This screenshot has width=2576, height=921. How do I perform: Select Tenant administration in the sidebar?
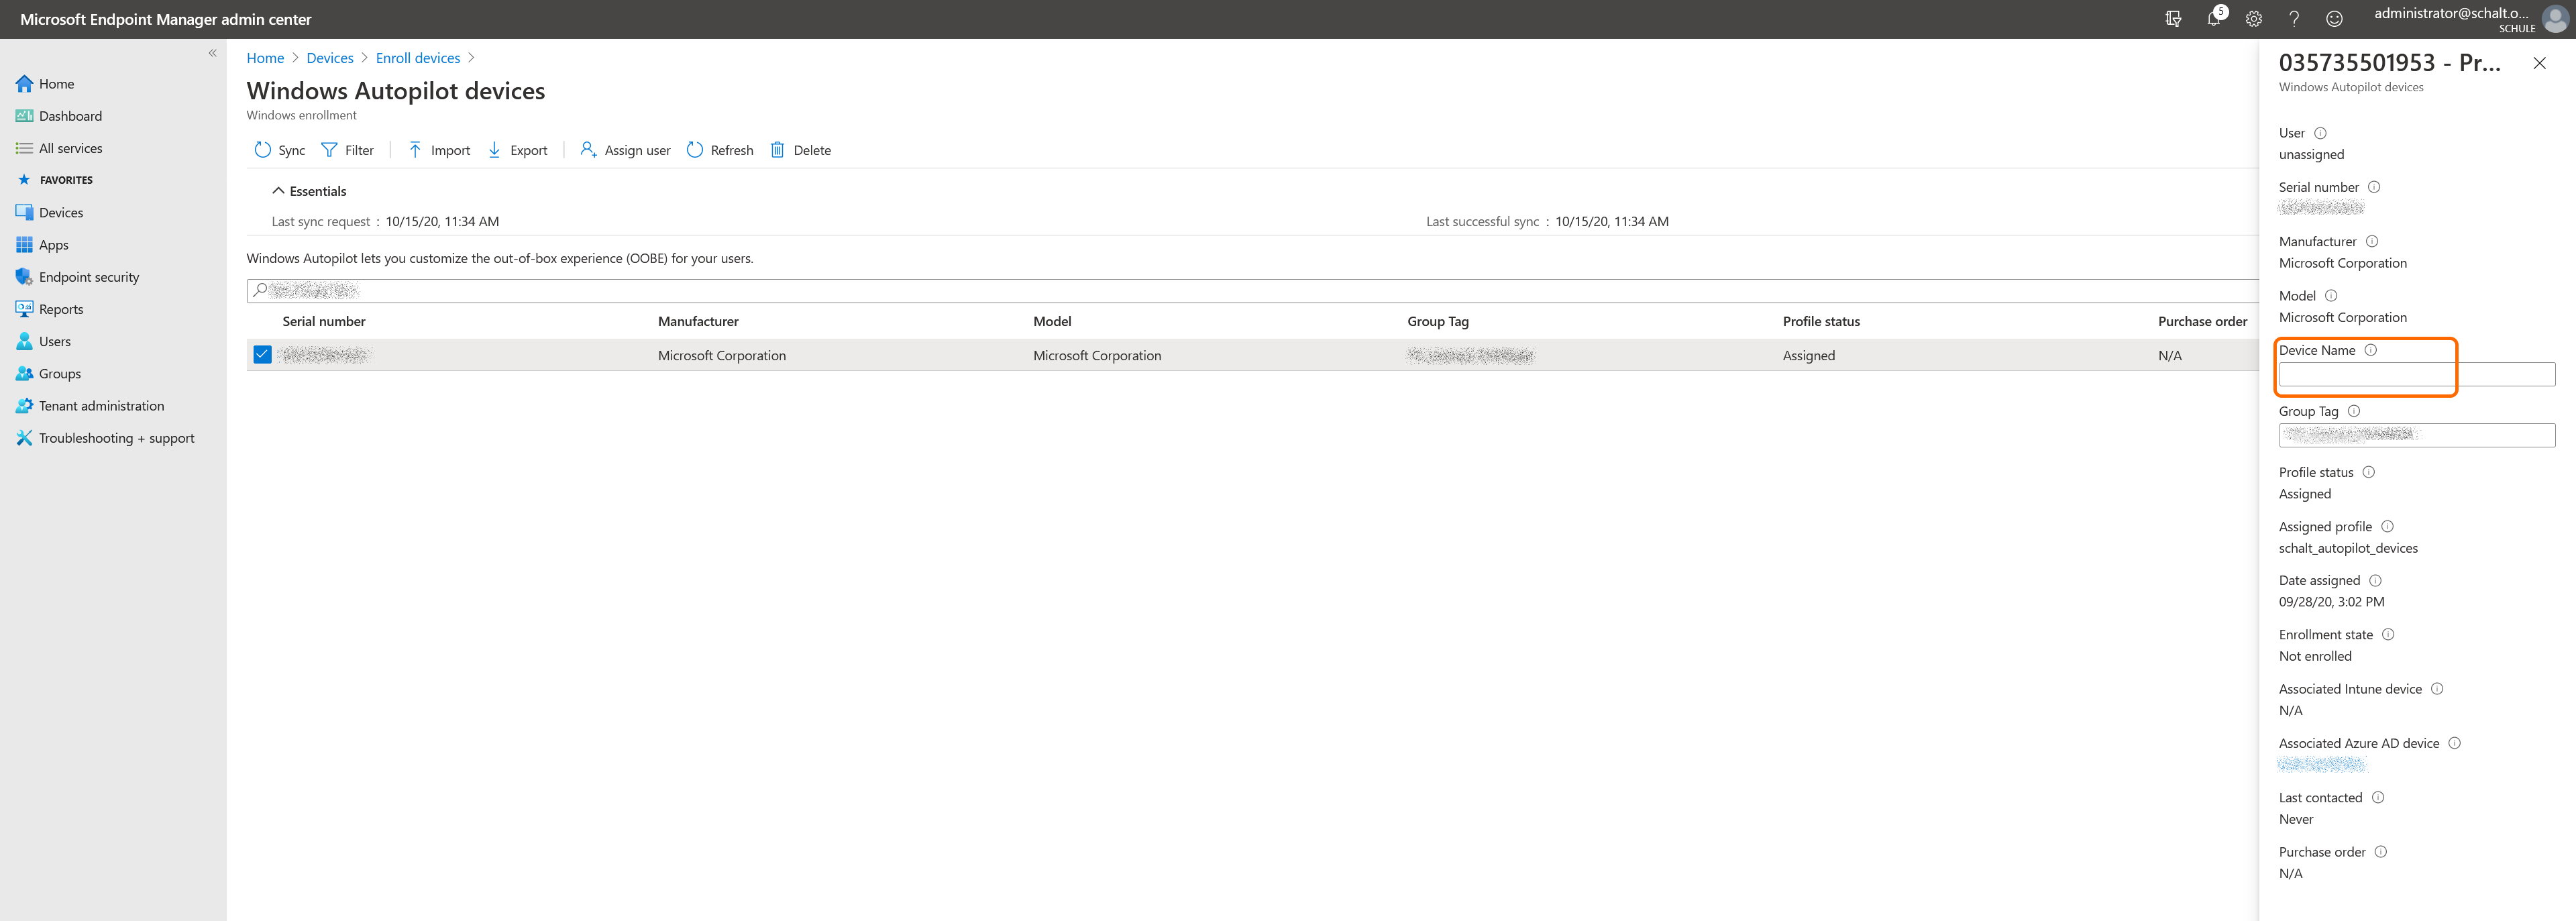tap(101, 406)
